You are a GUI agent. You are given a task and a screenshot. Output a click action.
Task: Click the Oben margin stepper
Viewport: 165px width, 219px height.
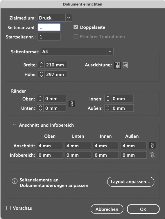[40, 99]
